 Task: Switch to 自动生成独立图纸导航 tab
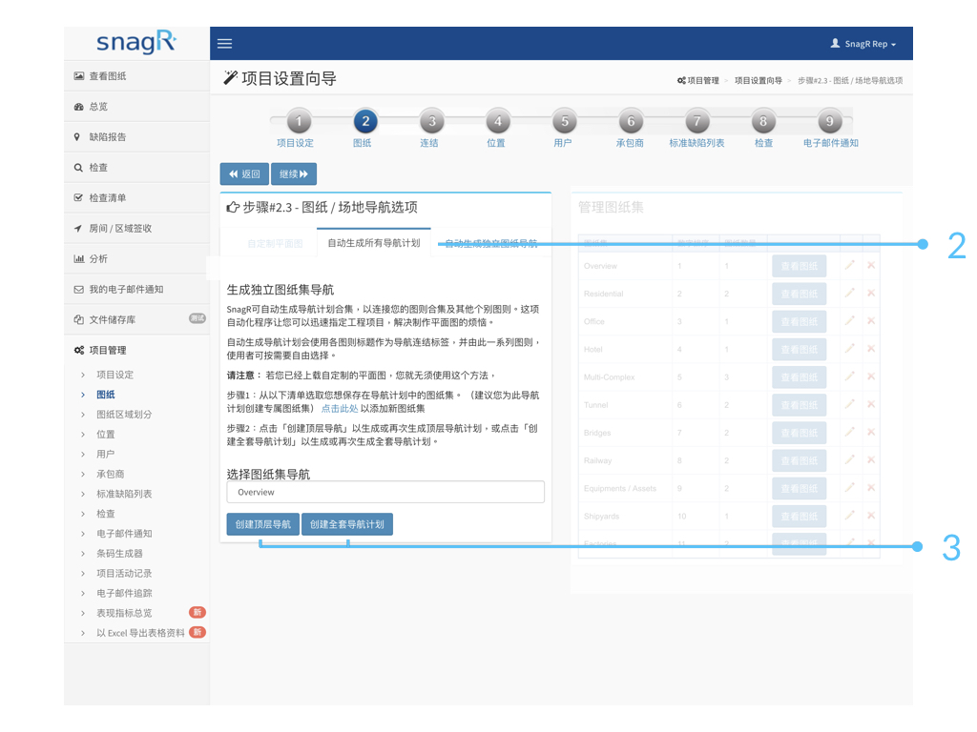click(491, 243)
